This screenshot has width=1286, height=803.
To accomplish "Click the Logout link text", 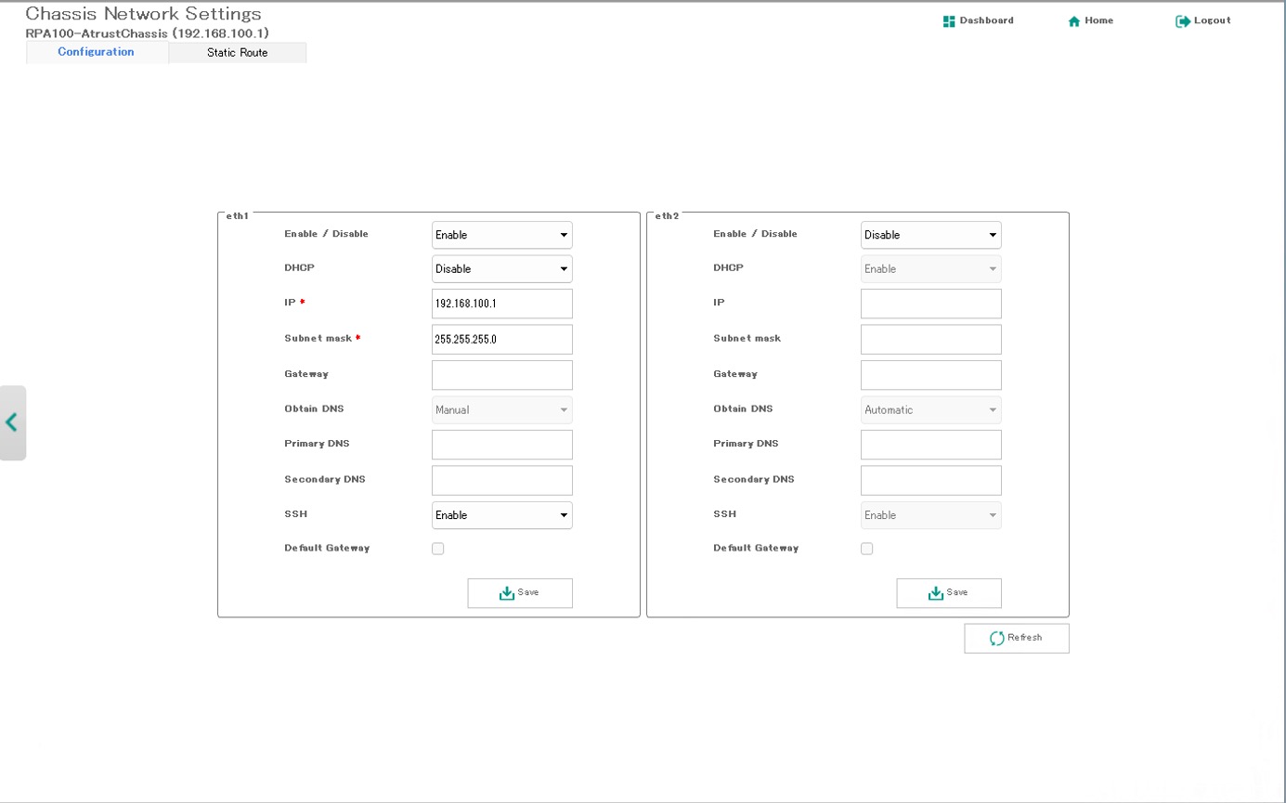I will (x=1212, y=20).
